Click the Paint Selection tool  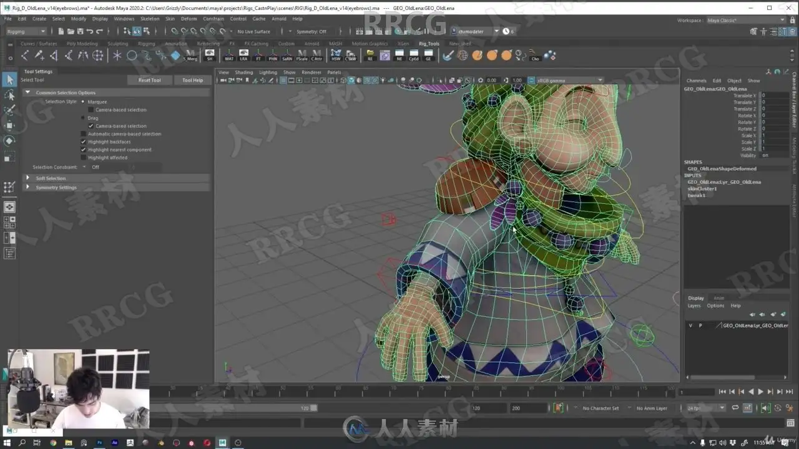point(9,110)
